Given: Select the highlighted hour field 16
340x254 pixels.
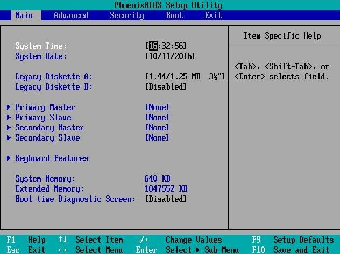Looking at the screenshot, I should tap(153, 46).
